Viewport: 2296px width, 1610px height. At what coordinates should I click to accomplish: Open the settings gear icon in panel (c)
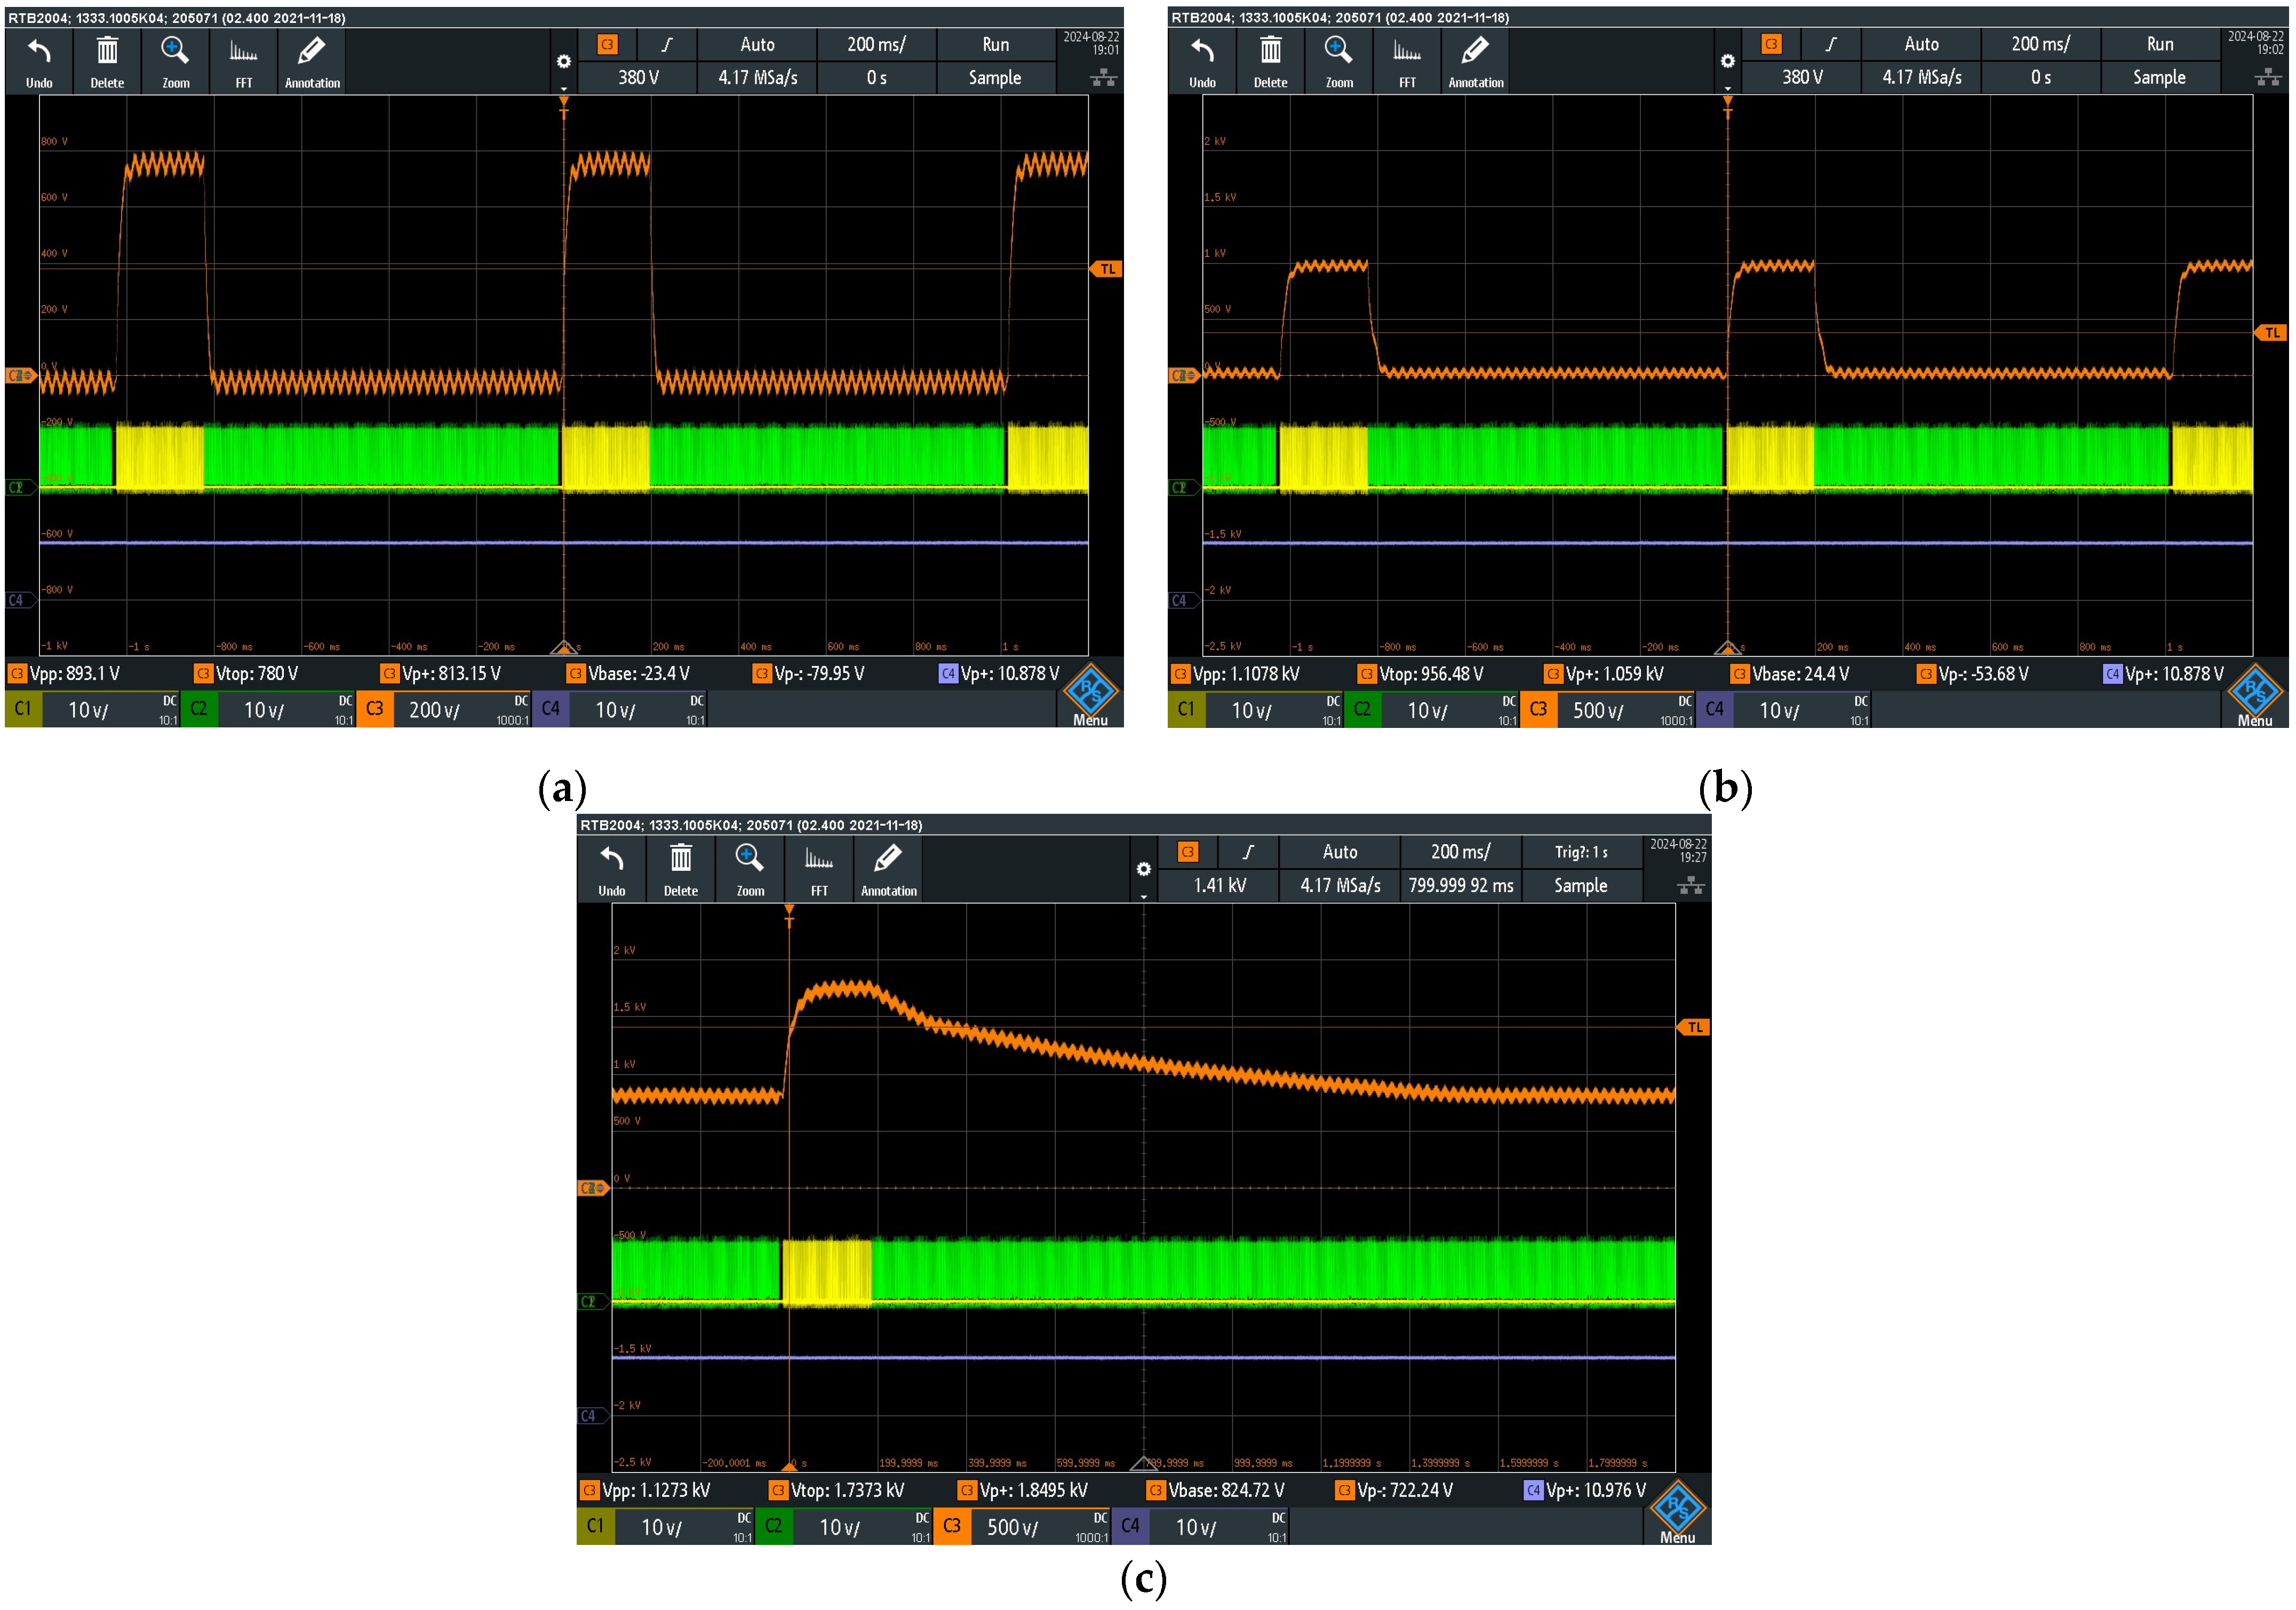(1143, 869)
